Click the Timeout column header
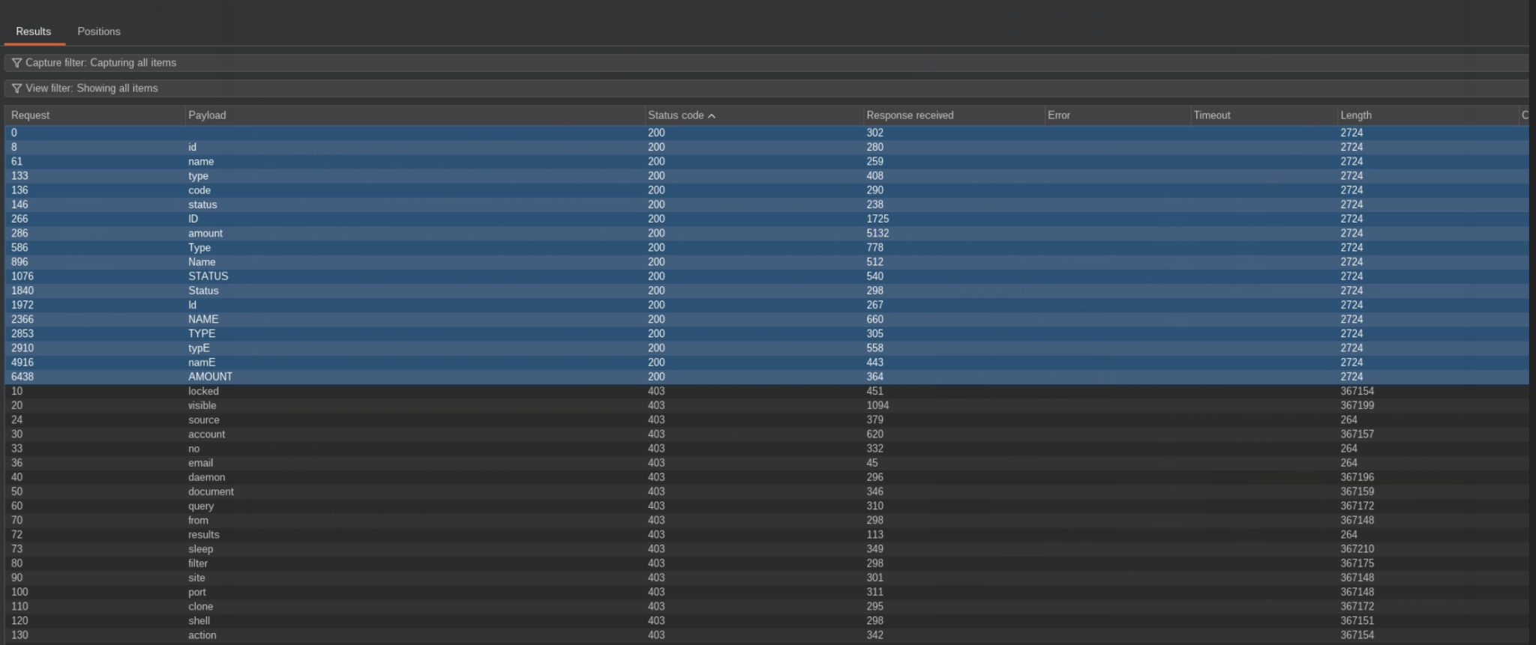The width and height of the screenshot is (1536, 645). pyautogui.click(x=1211, y=115)
